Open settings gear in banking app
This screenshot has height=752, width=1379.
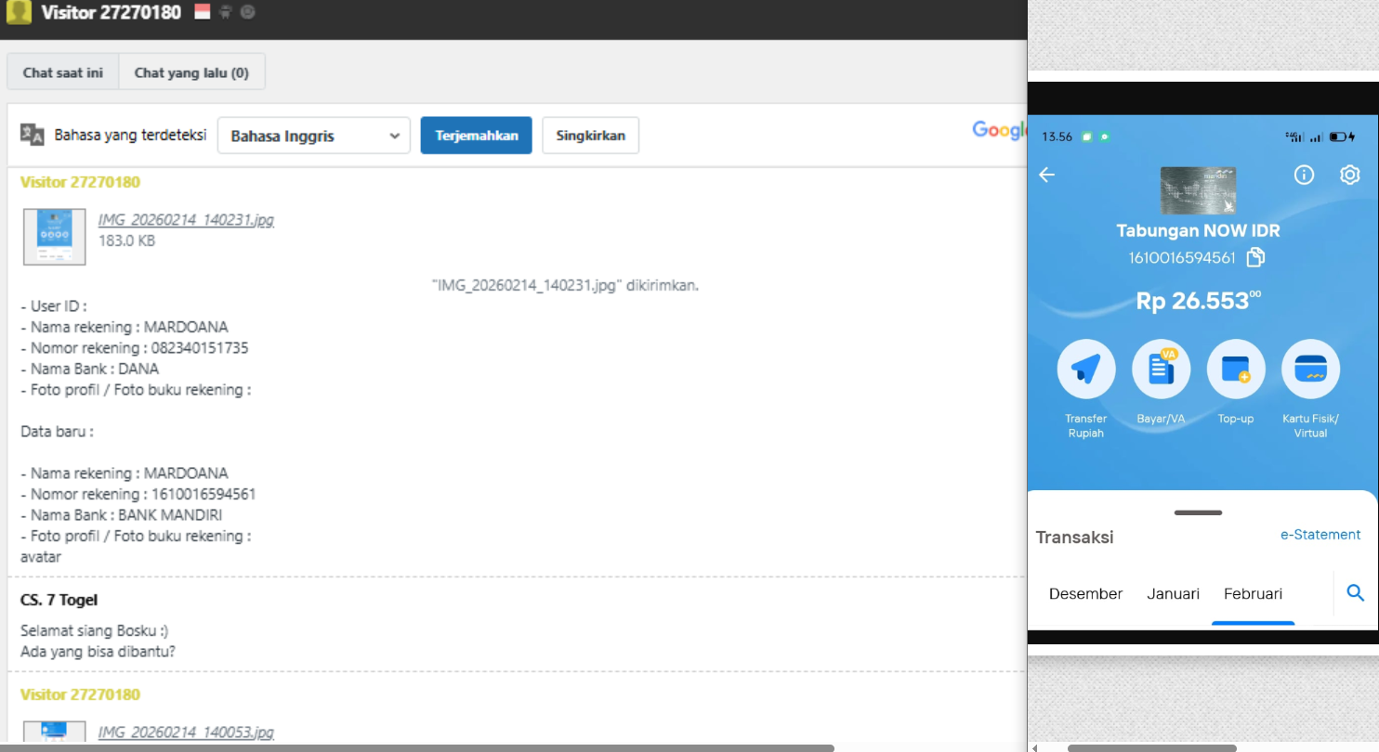[1350, 175]
